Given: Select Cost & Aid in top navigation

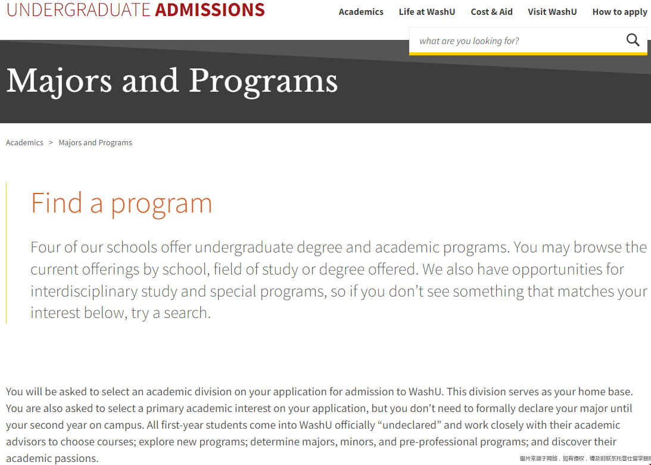Looking at the screenshot, I should (491, 12).
